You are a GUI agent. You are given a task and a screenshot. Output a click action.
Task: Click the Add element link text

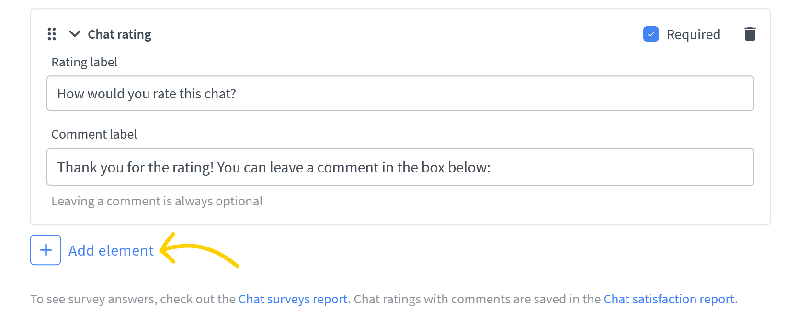click(x=111, y=250)
